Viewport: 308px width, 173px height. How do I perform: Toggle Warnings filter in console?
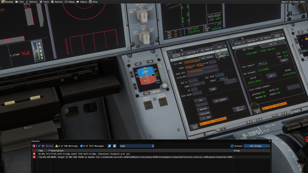tap(67, 146)
